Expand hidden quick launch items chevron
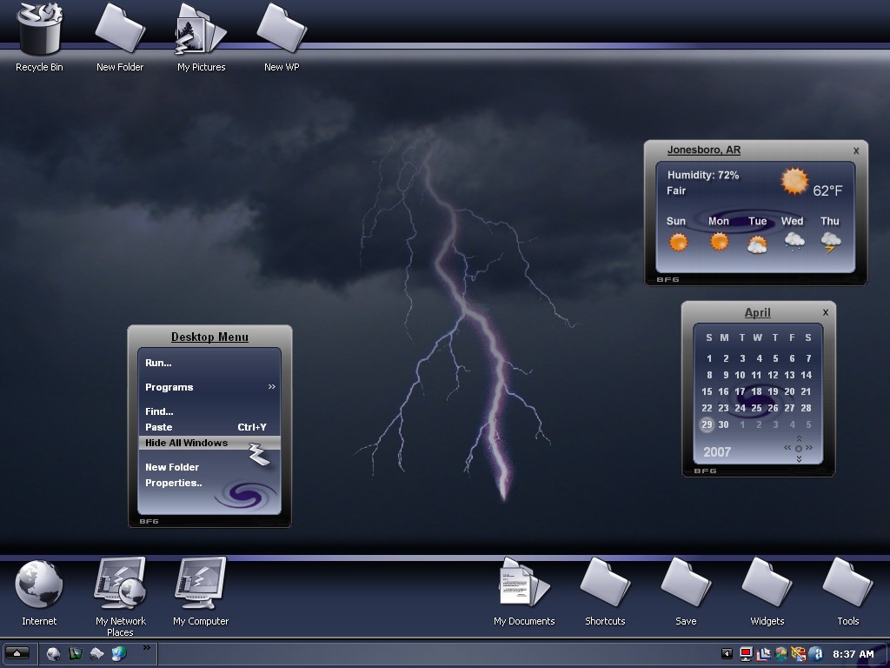The width and height of the screenshot is (890, 668). click(146, 647)
